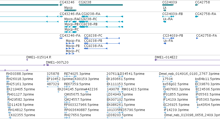The width and height of the screenshot is (220, 119).
Task: Select protein CG9238-PA
Action: tap(93, 46)
